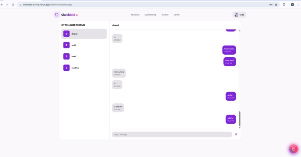Click test3's purple T avatar
The height and width of the screenshot is (157, 301).
pyautogui.click(x=66, y=57)
